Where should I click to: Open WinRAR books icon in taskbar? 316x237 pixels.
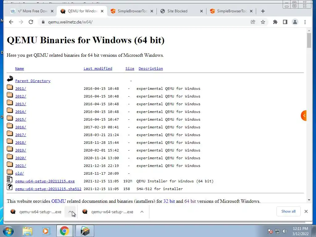(x=85, y=231)
